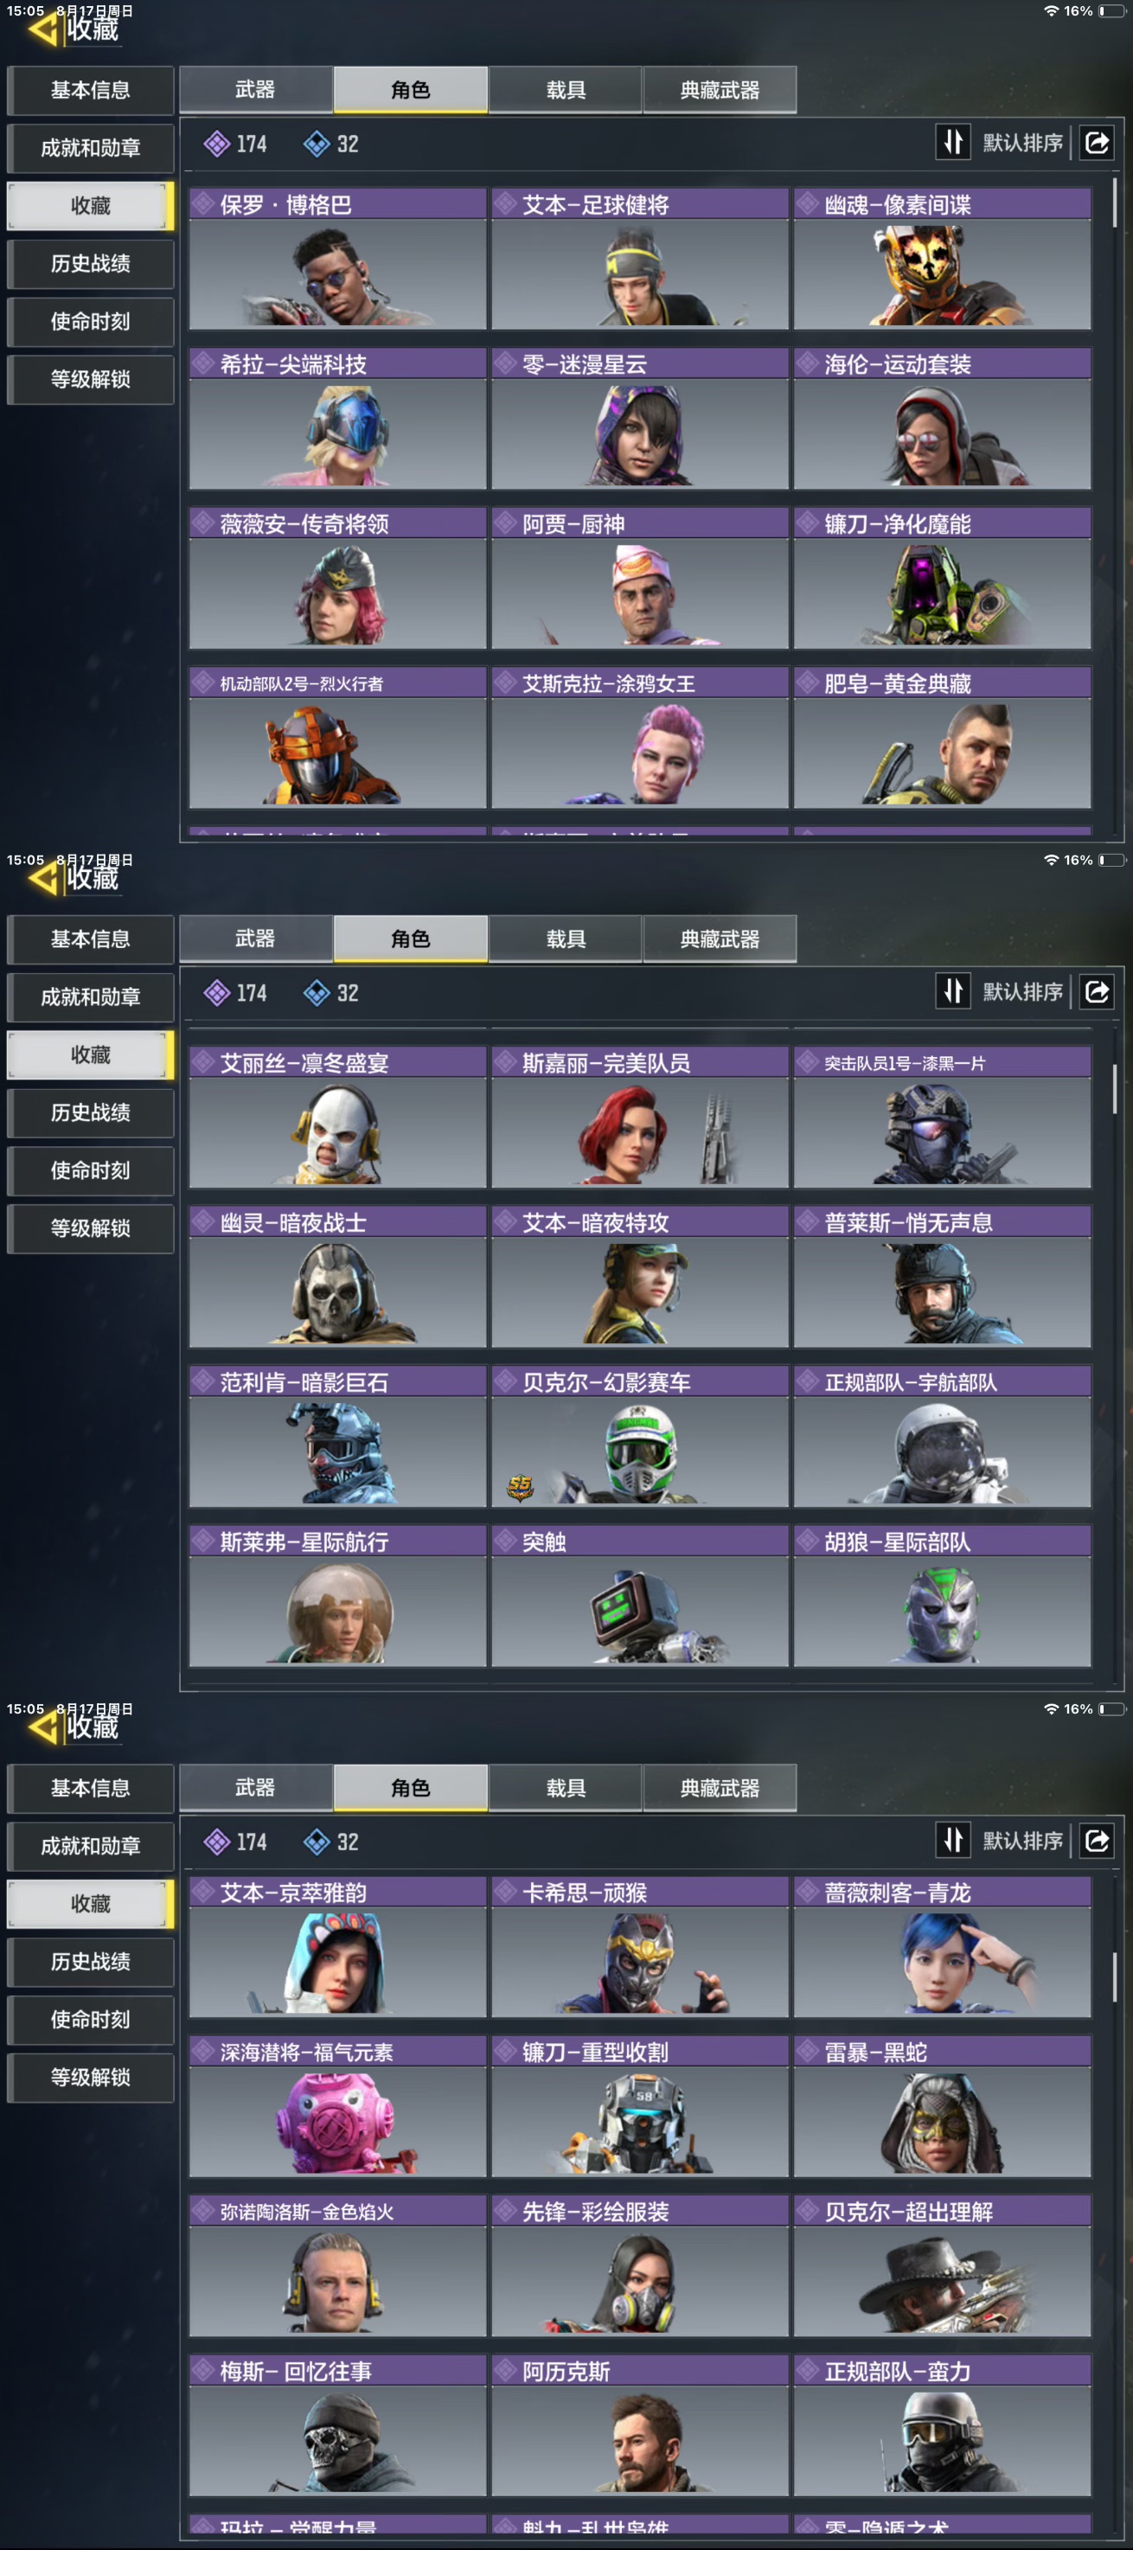Open the 胡狼-星际部队 character card

coord(942,1596)
